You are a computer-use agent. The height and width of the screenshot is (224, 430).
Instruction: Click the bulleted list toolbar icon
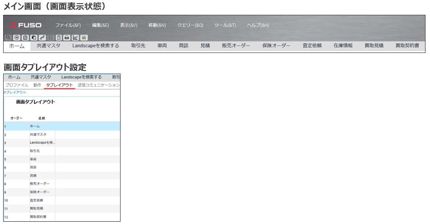[51, 38]
